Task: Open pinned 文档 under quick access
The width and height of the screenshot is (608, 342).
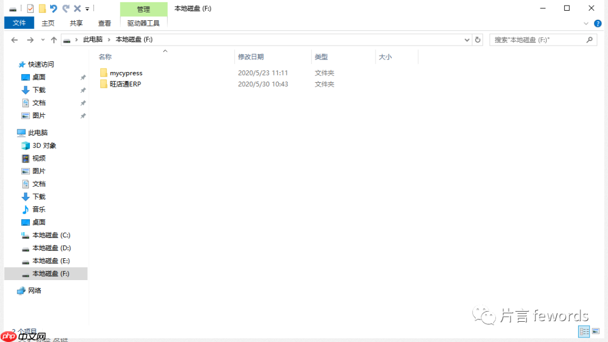Action: (x=39, y=102)
